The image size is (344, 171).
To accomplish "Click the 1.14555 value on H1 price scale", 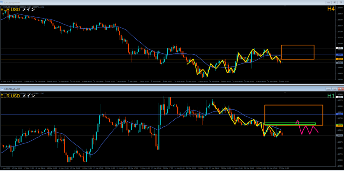I will (339, 160).
